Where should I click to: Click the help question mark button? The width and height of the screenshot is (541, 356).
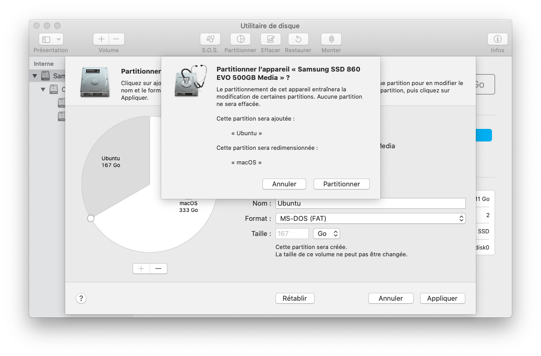pos(81,298)
